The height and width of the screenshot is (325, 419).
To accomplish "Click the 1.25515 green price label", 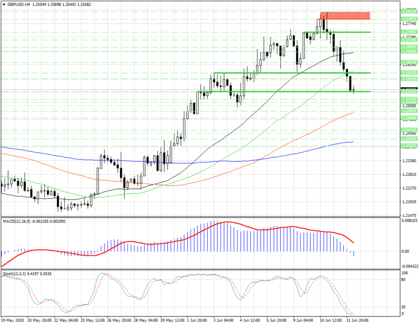I will pos(409,92).
